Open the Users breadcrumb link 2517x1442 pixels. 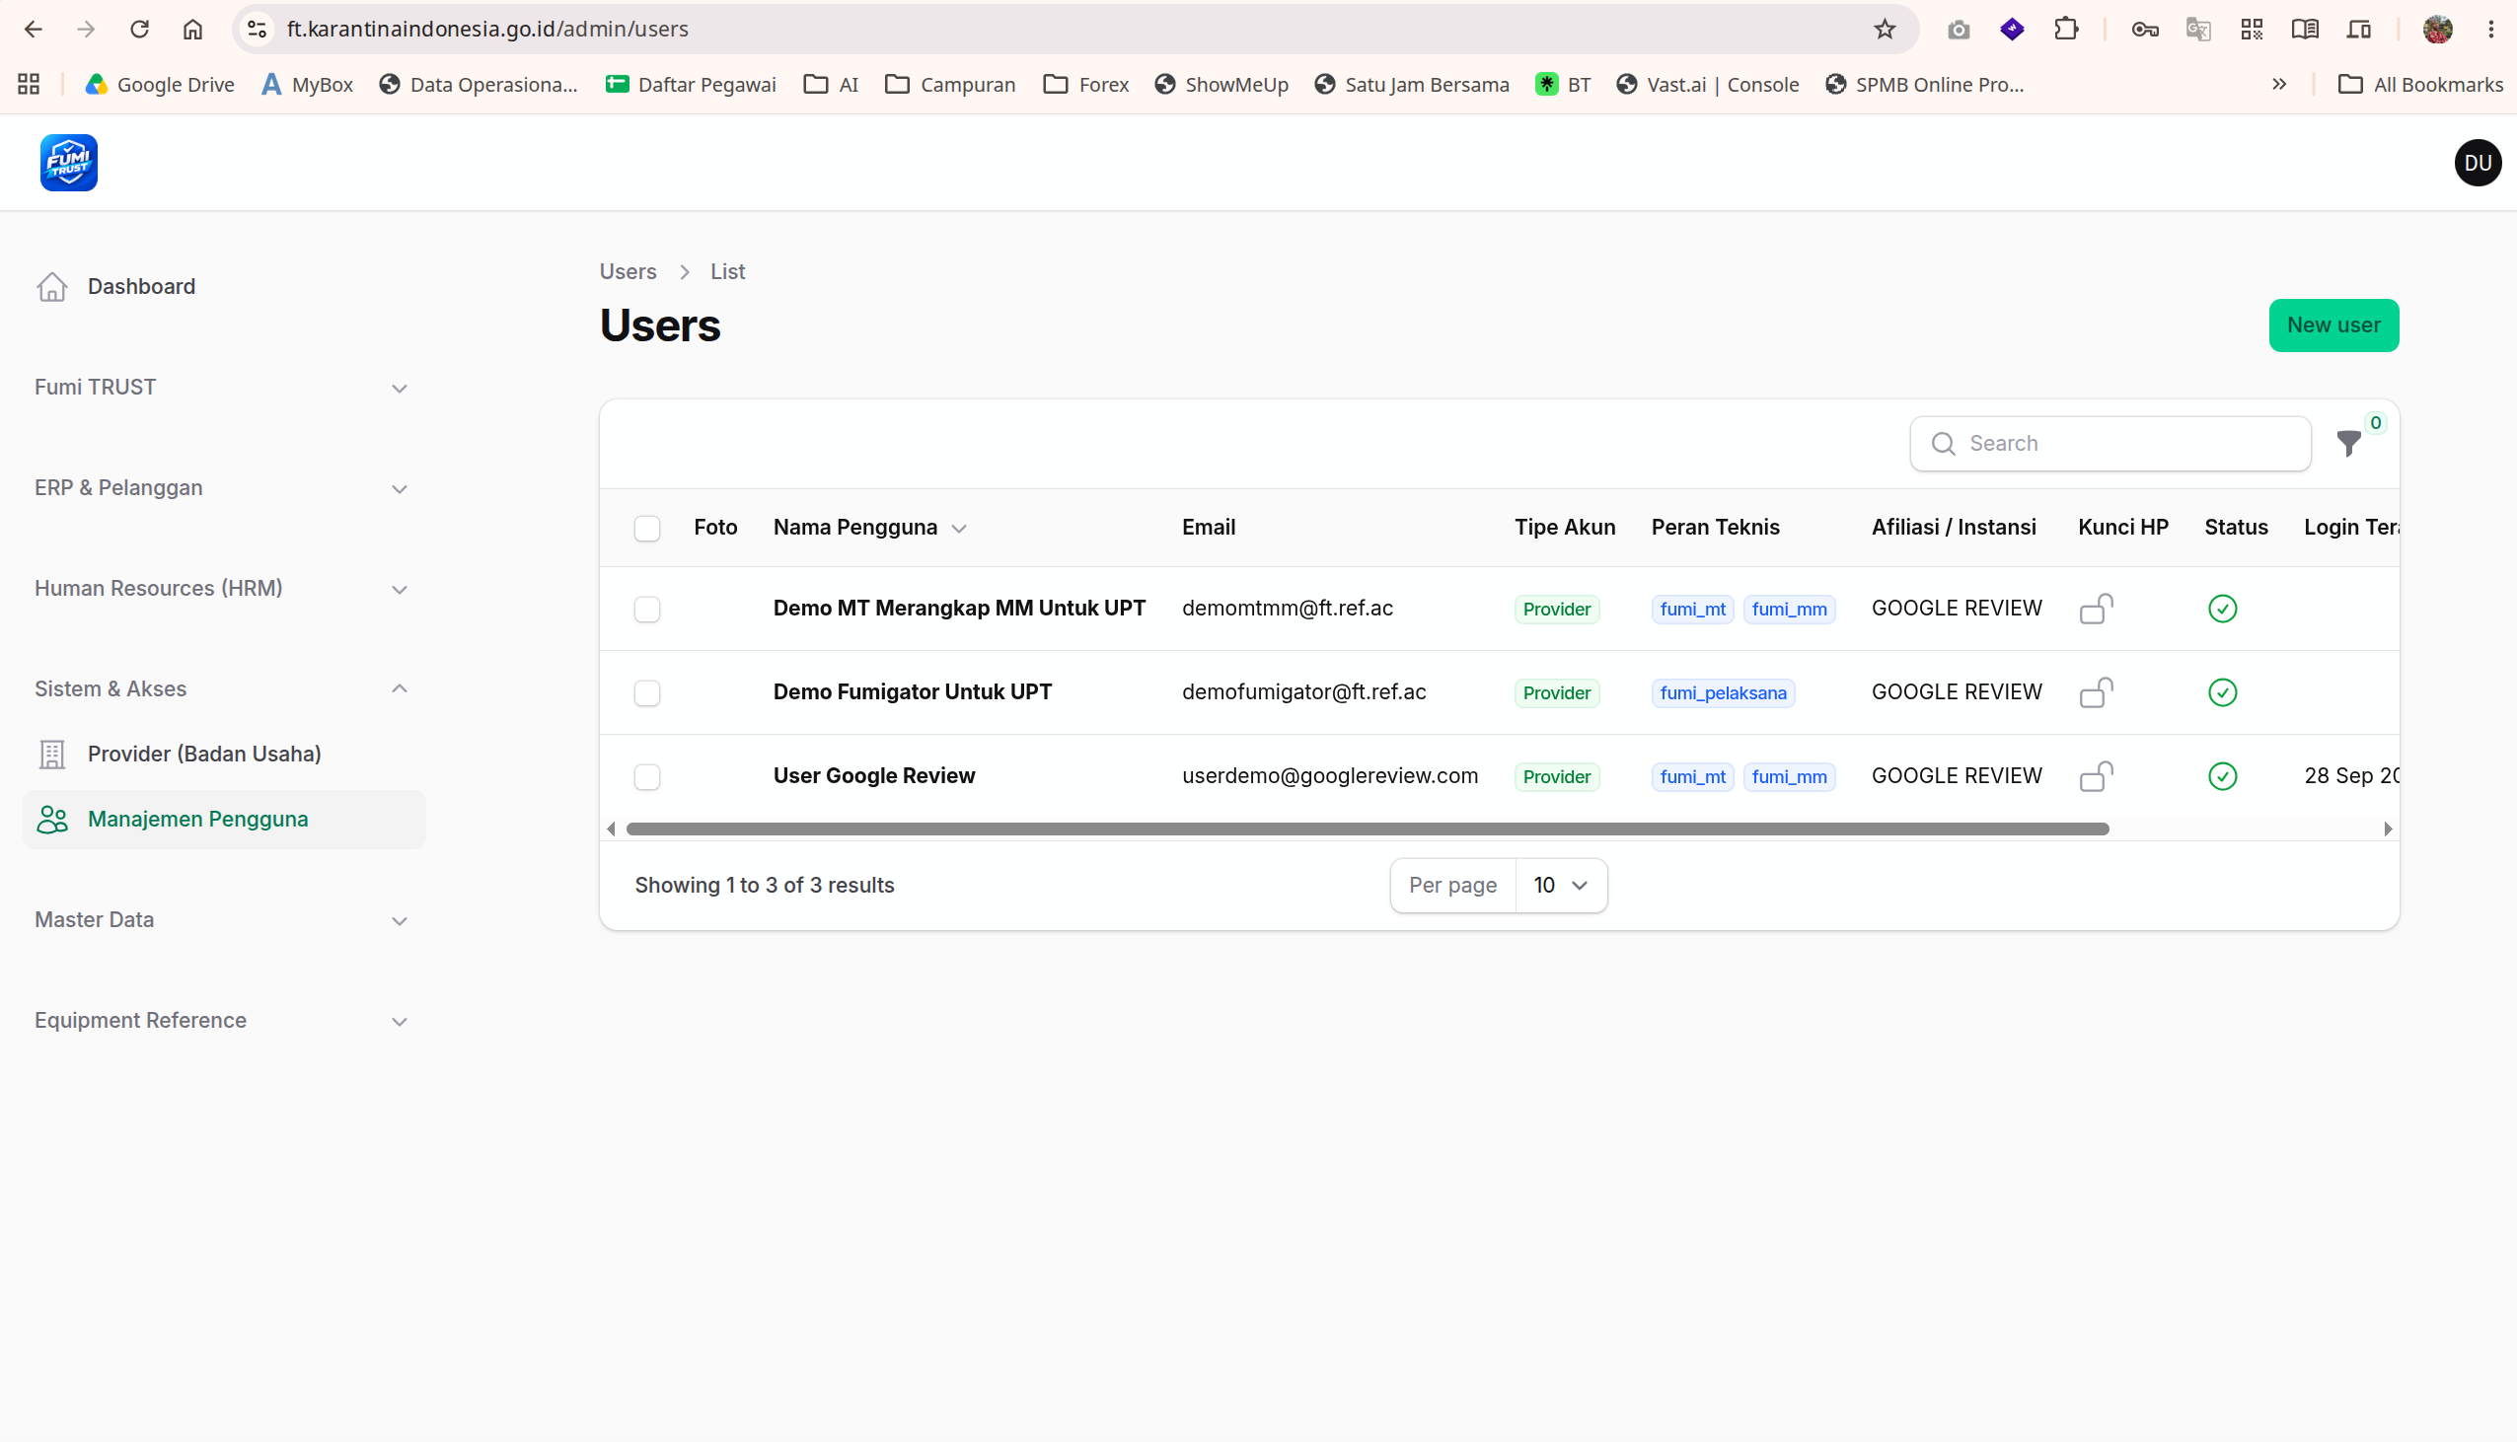point(628,271)
